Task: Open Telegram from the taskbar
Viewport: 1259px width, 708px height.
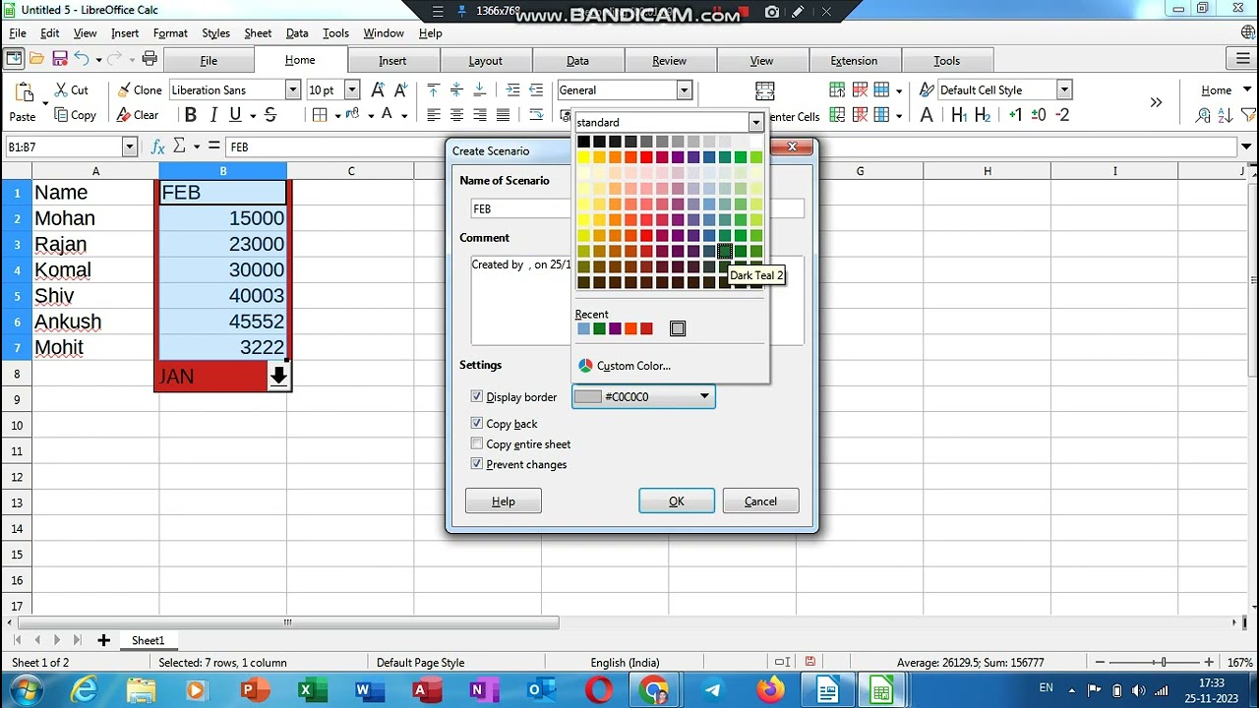Action: point(713,690)
